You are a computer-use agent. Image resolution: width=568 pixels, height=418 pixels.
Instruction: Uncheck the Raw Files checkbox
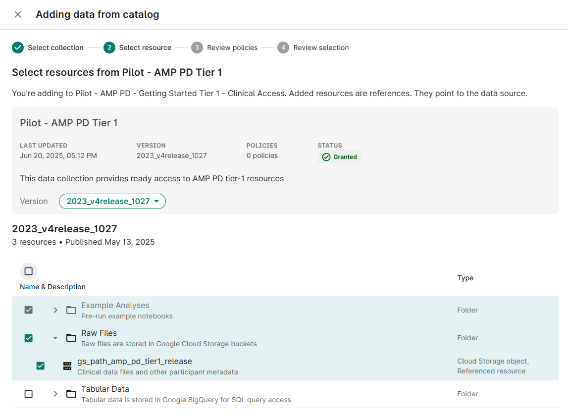point(29,338)
